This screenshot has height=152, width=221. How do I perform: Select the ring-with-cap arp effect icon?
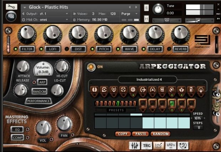[x=191, y=90]
